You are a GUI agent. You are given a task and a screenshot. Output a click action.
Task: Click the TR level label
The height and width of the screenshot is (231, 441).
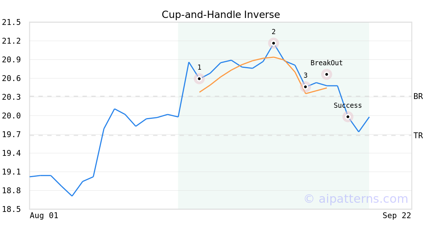(x=418, y=136)
